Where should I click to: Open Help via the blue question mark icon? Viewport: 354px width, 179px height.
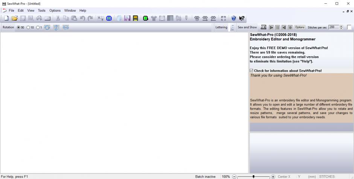pyautogui.click(x=233, y=18)
